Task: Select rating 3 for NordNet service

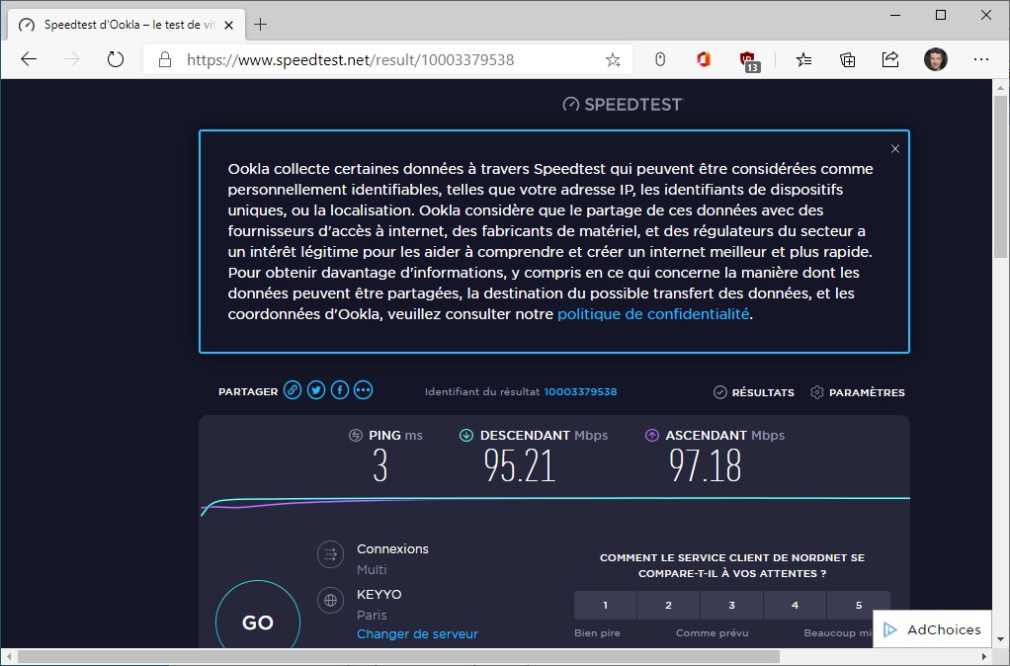Action: click(731, 605)
